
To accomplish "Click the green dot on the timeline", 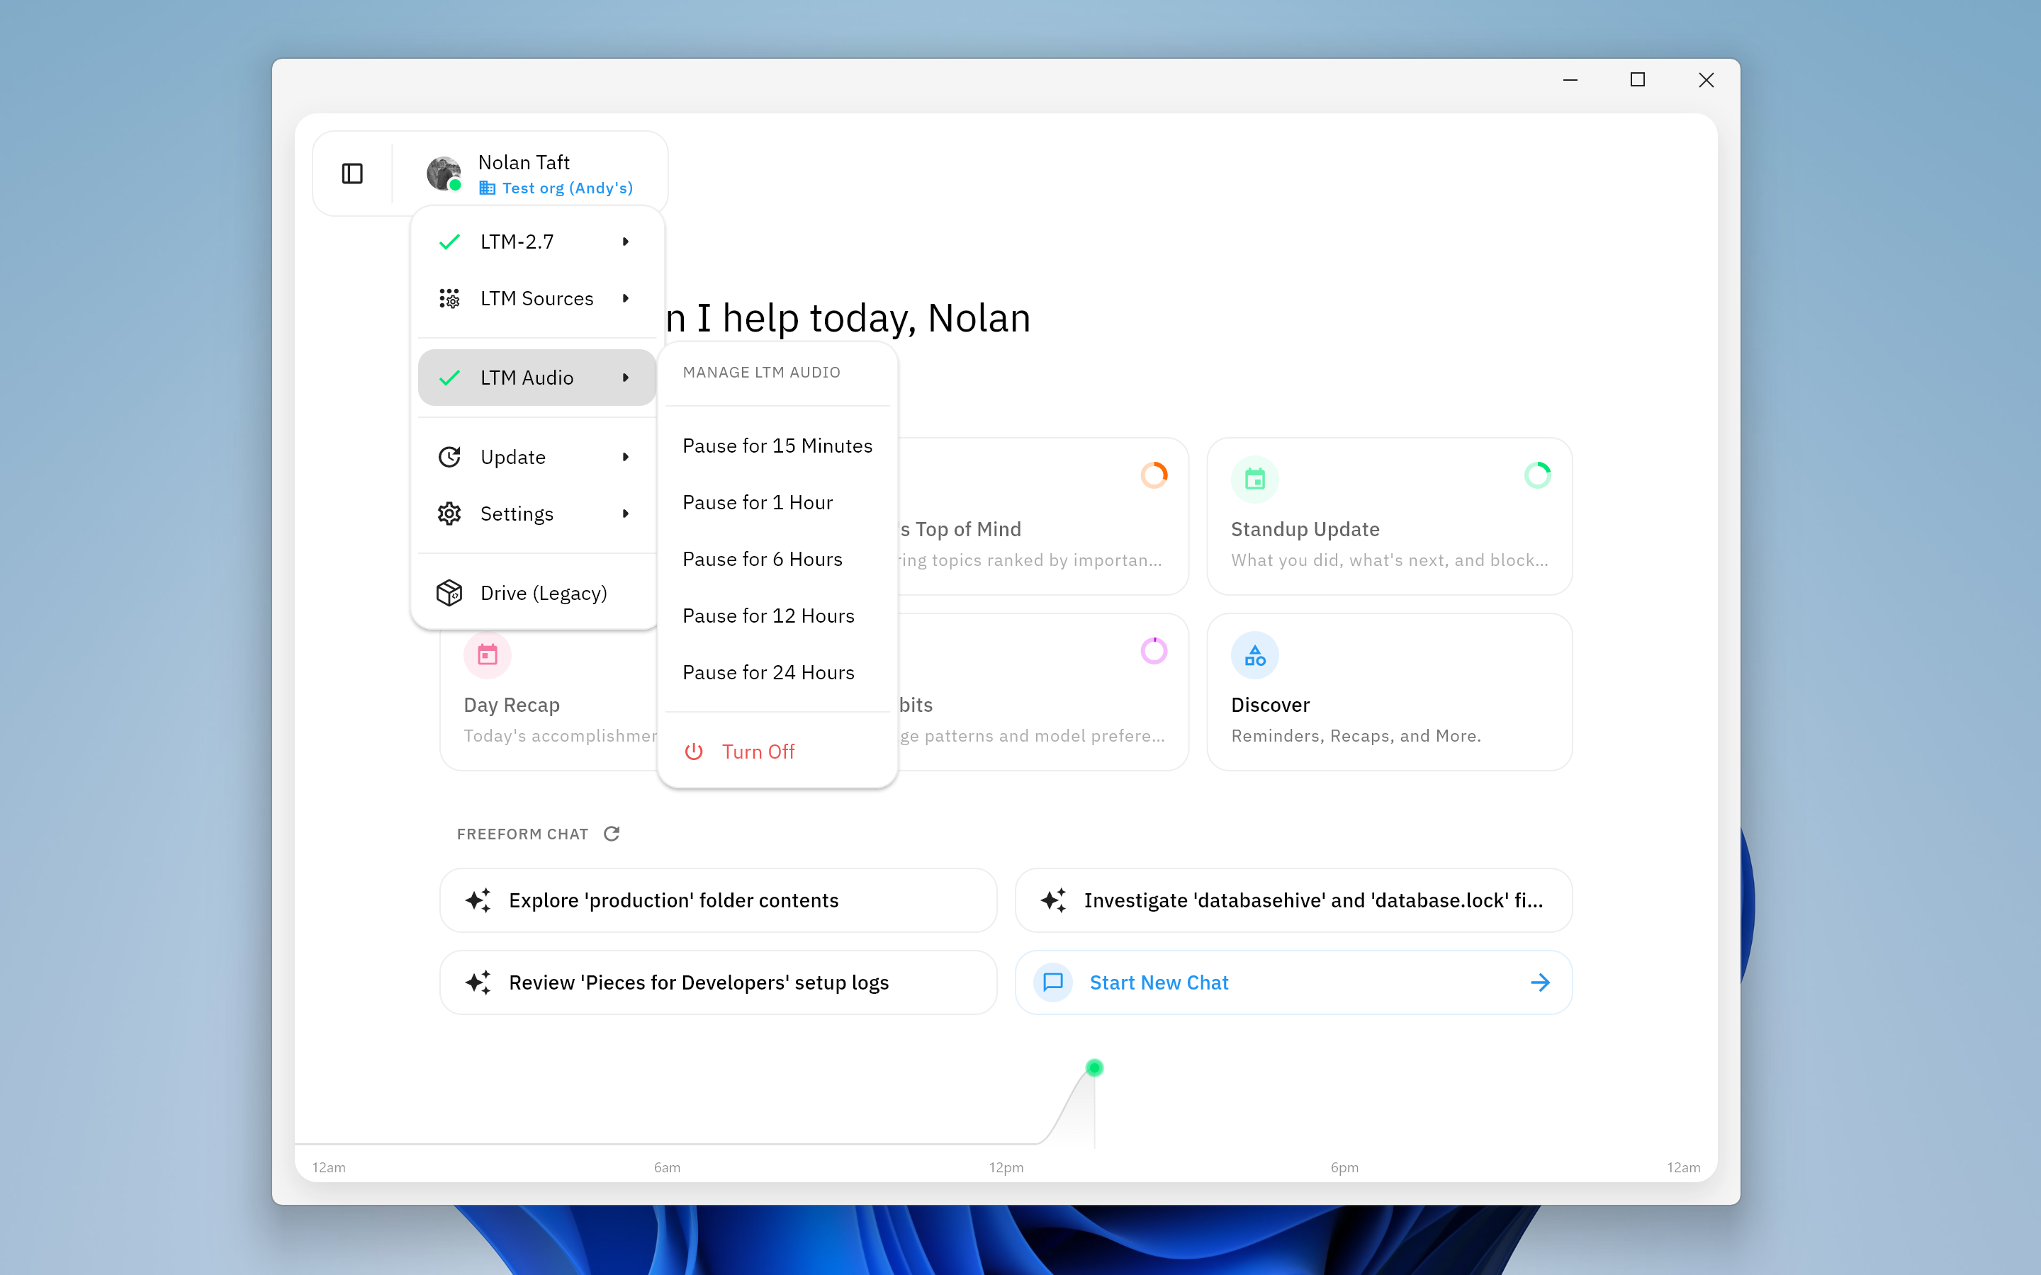I will (x=1094, y=1068).
